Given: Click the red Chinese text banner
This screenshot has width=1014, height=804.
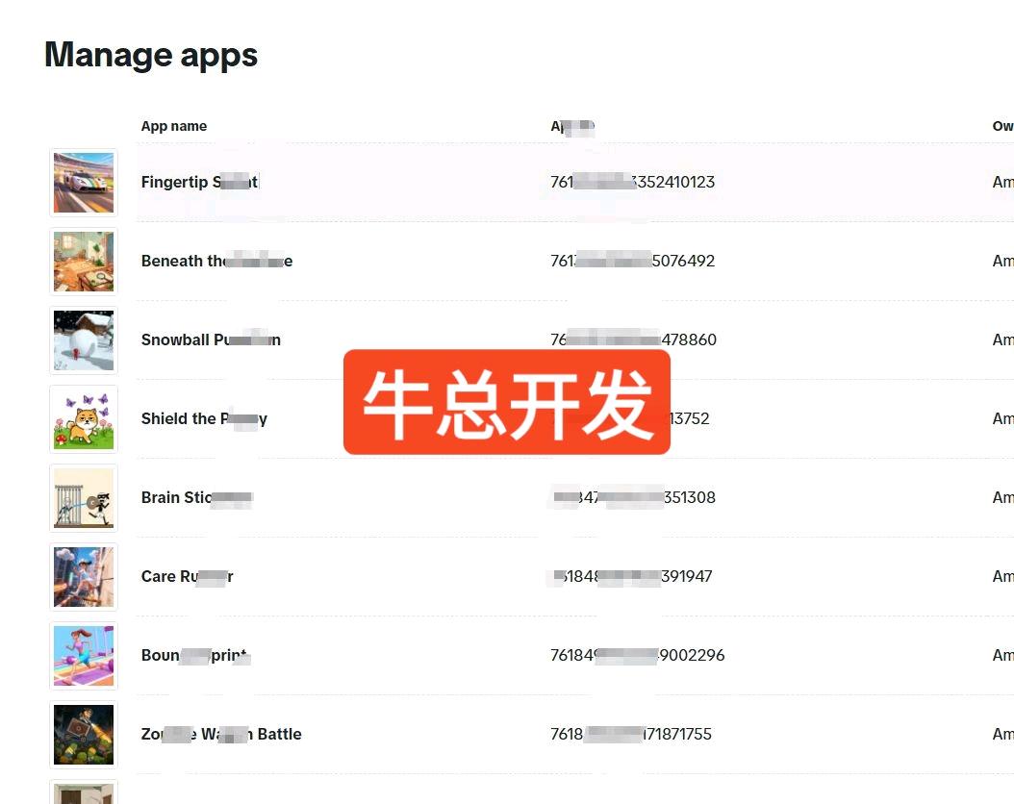Looking at the screenshot, I should coord(507,402).
